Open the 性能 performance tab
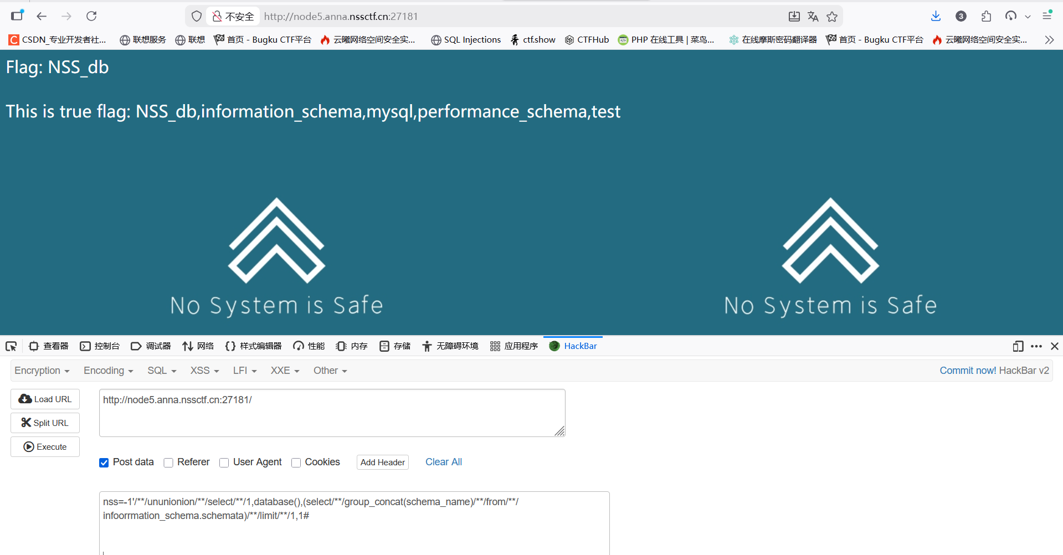 click(309, 346)
